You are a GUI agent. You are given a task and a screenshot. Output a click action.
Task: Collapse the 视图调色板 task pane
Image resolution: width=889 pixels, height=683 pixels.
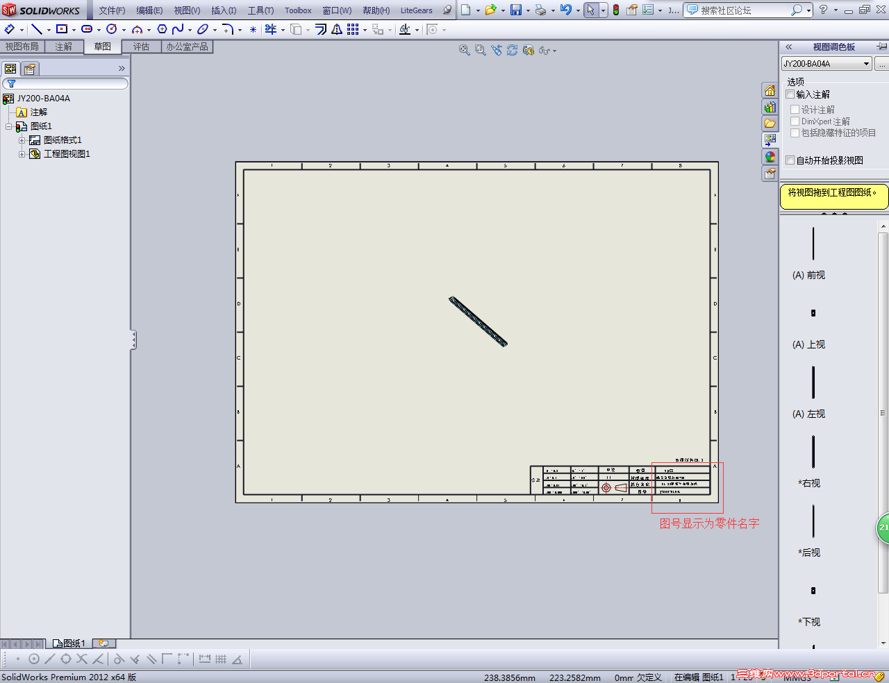click(789, 47)
